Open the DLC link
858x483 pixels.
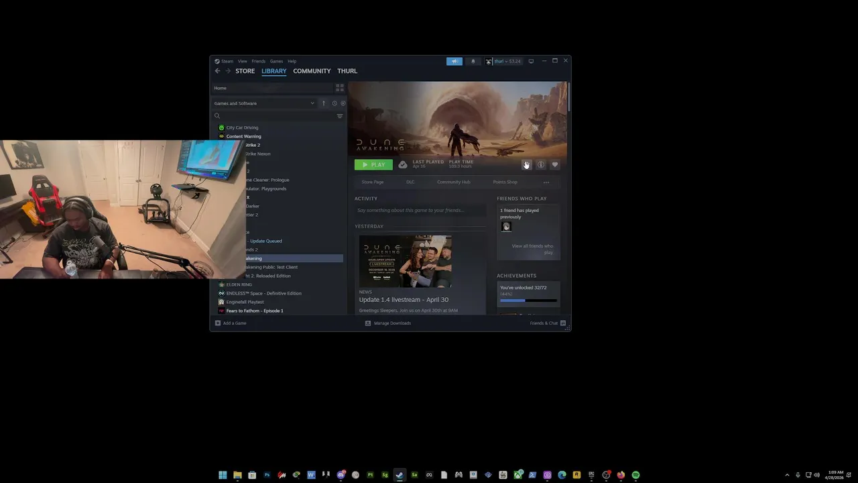[410, 182]
